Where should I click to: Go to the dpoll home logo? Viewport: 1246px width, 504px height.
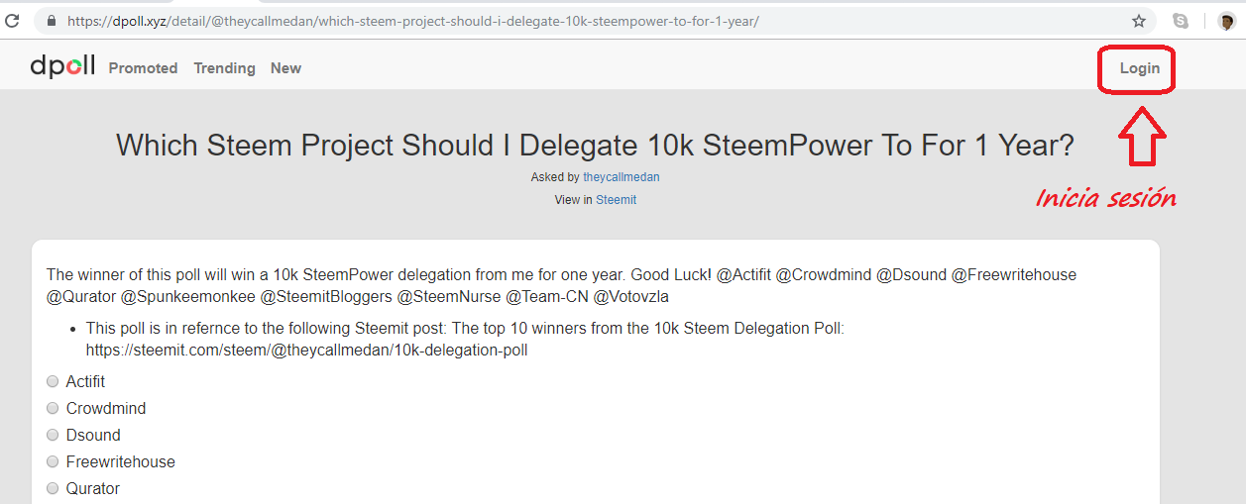pos(62,66)
